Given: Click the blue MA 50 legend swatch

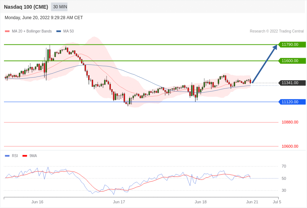Looking at the screenshot, I should pyautogui.click(x=59, y=31).
